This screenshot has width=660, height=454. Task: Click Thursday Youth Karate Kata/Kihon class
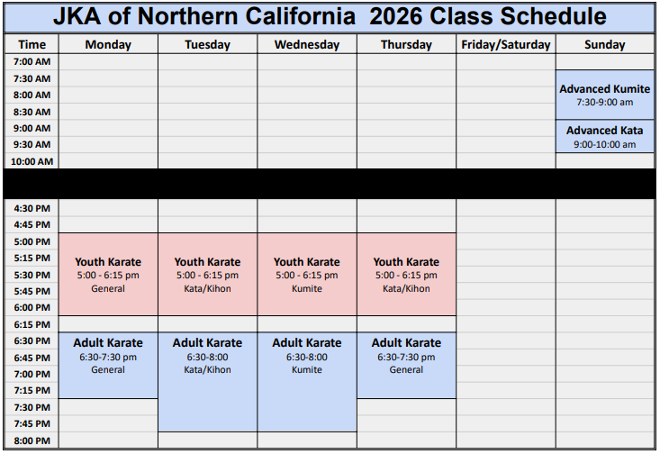pyautogui.click(x=406, y=275)
